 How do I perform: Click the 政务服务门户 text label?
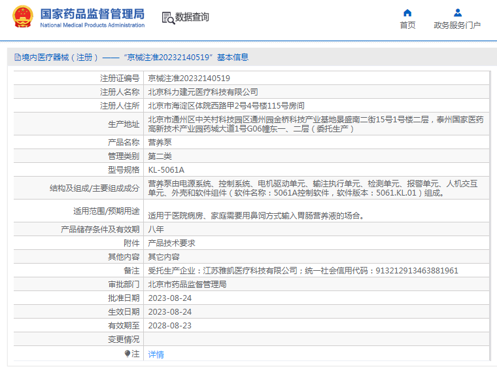click(457, 25)
